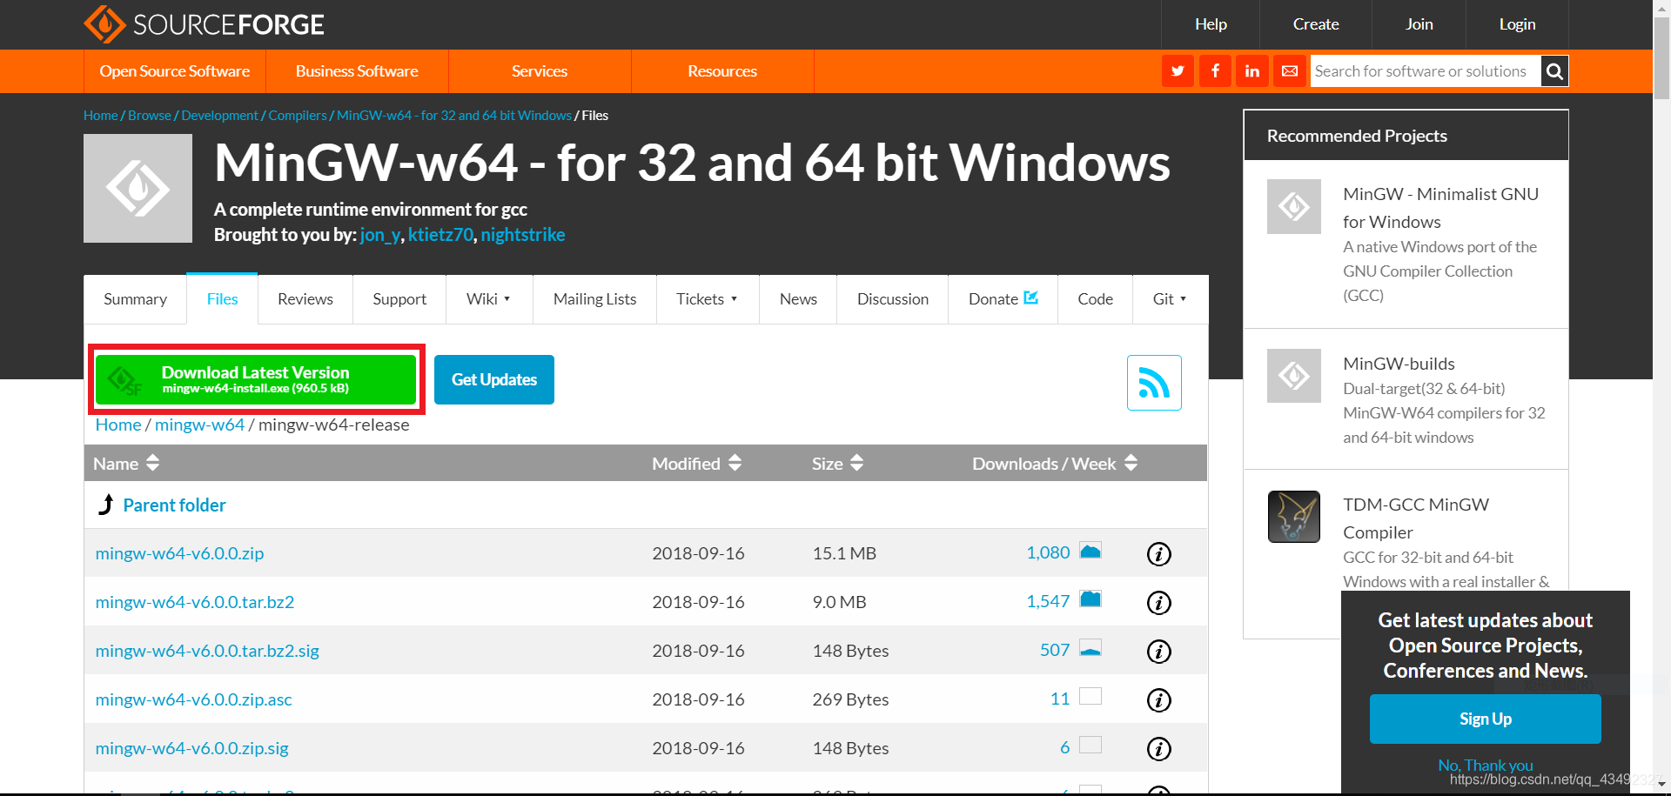Expand the Tickets dropdown tab

point(707,299)
